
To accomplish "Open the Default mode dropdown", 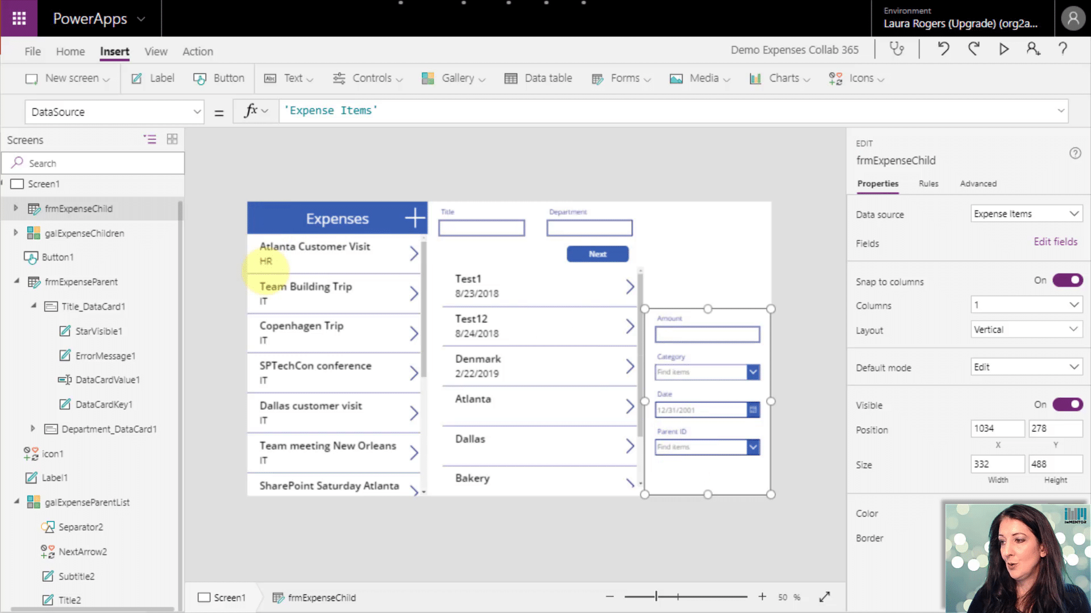I will pos(1026,367).
